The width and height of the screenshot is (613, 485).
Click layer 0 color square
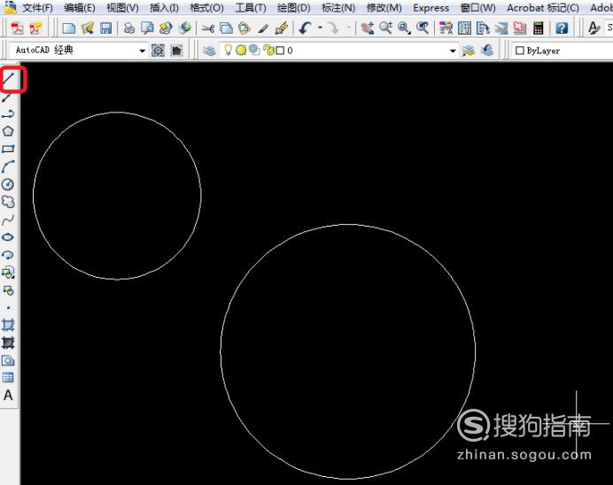280,50
